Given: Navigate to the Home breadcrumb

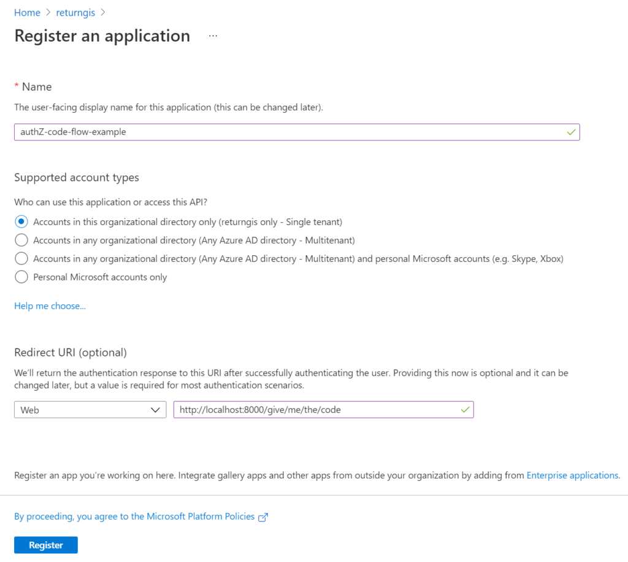Looking at the screenshot, I should click(x=27, y=12).
